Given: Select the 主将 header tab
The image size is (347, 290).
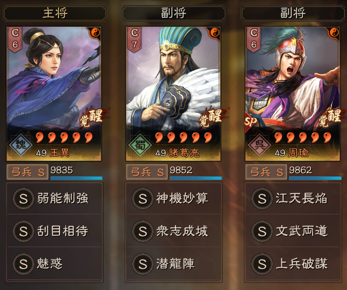Looking at the screenshot, I should pyautogui.click(x=55, y=13).
